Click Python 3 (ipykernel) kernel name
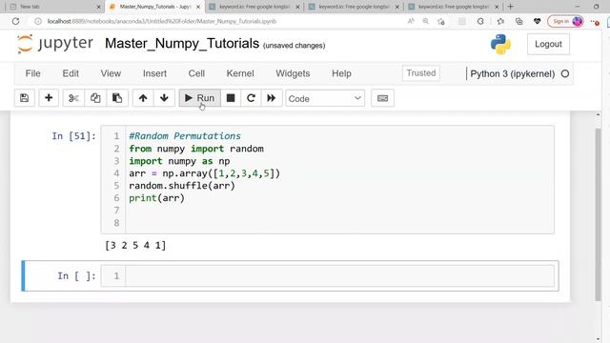Viewport: 610px width, 343px height. pos(513,73)
